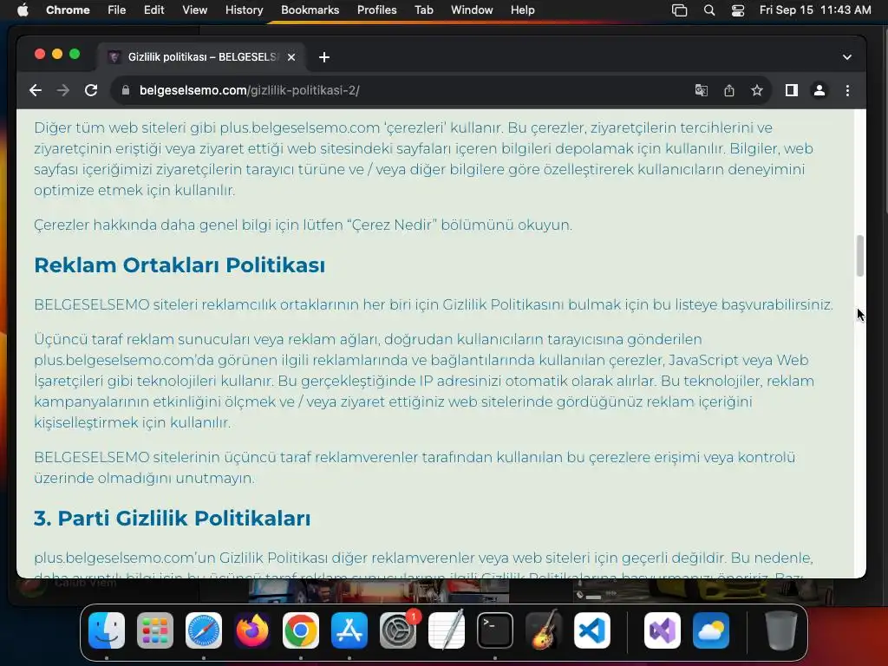The width and height of the screenshot is (888, 666).
Task: Open Visual Studio from the Dock
Action: [x=662, y=630]
